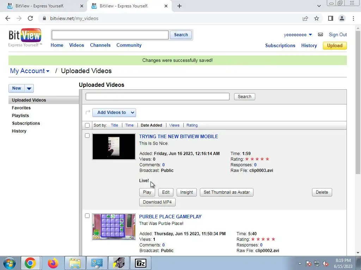
Task: Tick the select-all videos checkbox
Action: pyautogui.click(x=87, y=126)
